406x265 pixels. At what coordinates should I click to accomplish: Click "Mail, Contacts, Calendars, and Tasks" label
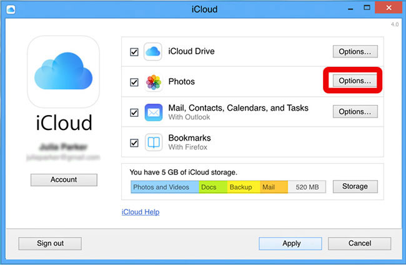point(238,107)
